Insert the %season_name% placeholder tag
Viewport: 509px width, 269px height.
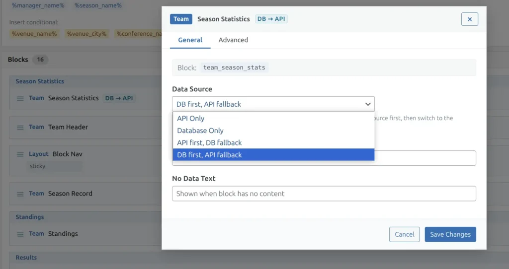(x=98, y=5)
